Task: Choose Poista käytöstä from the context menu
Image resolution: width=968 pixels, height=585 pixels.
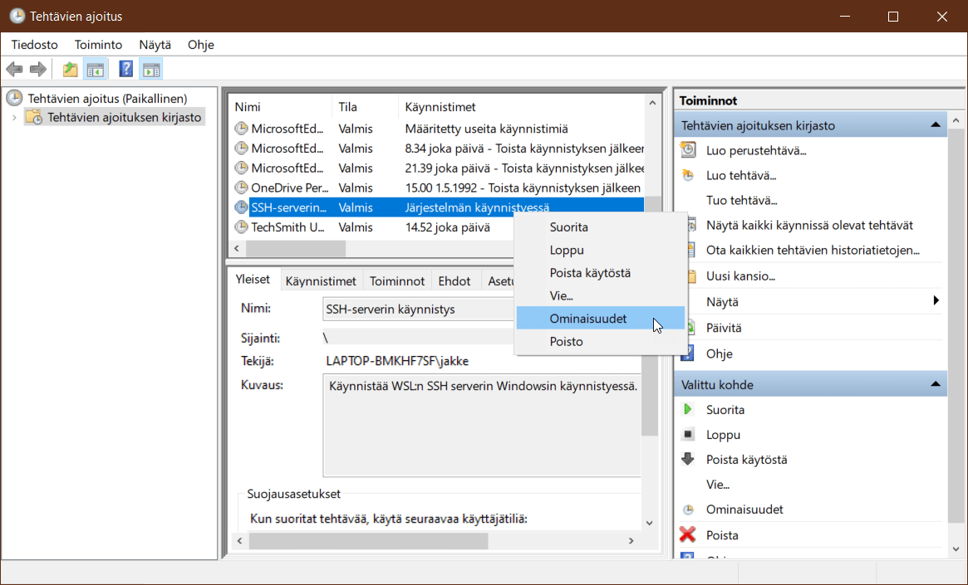Action: 589,273
